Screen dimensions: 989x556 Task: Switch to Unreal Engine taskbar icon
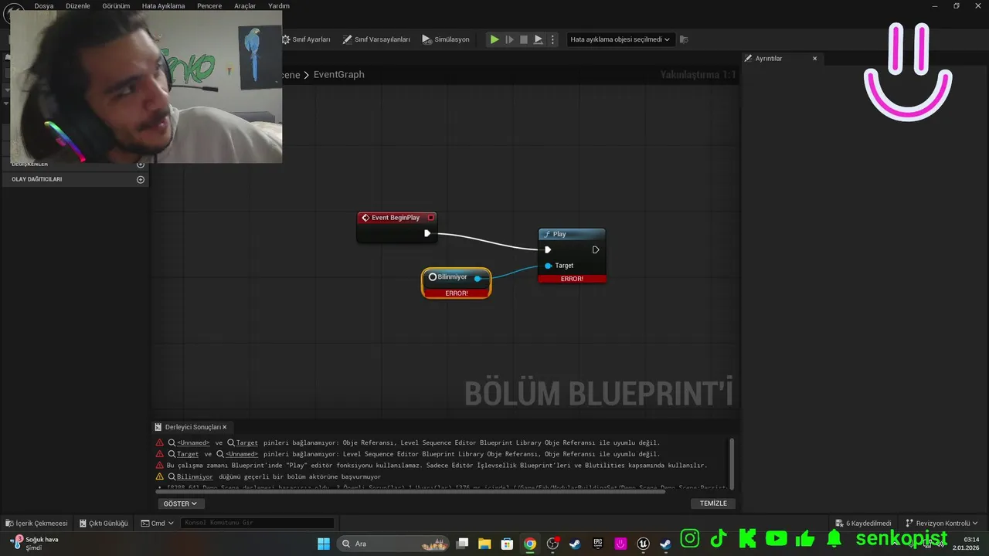coord(643,544)
